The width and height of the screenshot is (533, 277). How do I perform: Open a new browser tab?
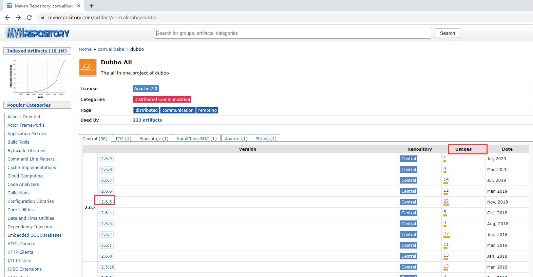pos(92,6)
